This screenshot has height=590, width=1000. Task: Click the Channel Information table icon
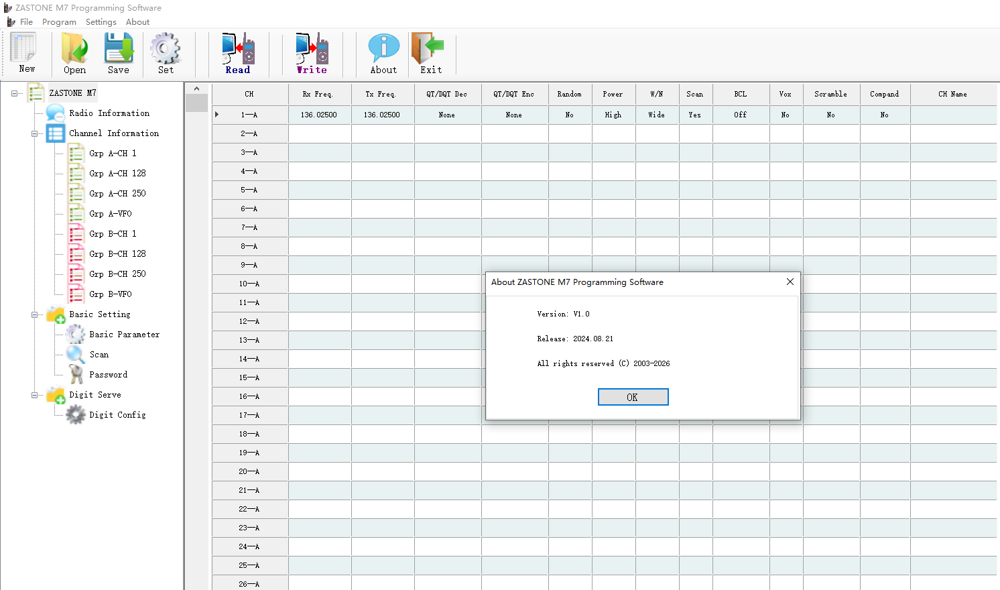coord(56,133)
